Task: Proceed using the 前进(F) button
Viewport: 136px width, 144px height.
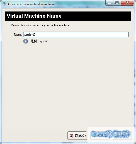Action: 122,136
